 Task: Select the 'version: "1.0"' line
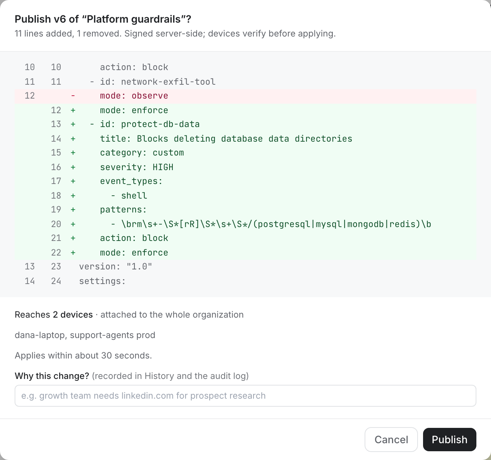[245, 267]
